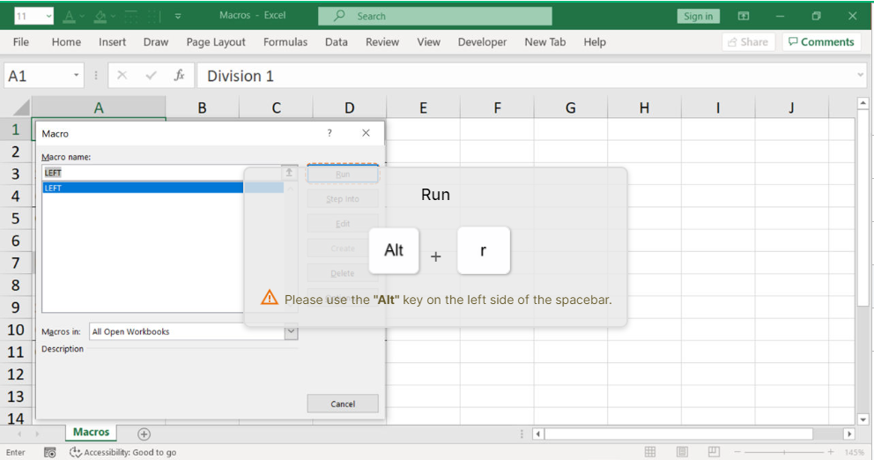Expand the formula bar chevron
The height and width of the screenshot is (460, 874).
tap(861, 76)
